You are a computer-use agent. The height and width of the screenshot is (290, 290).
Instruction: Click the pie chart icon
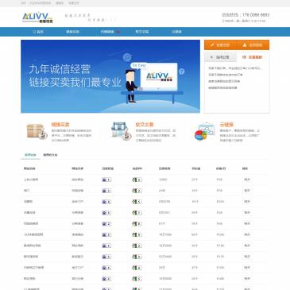click(205, 132)
